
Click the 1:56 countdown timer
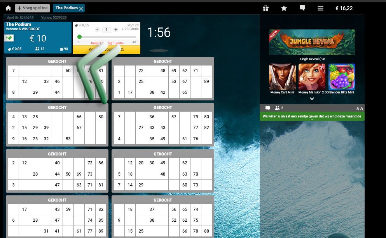pos(159,33)
